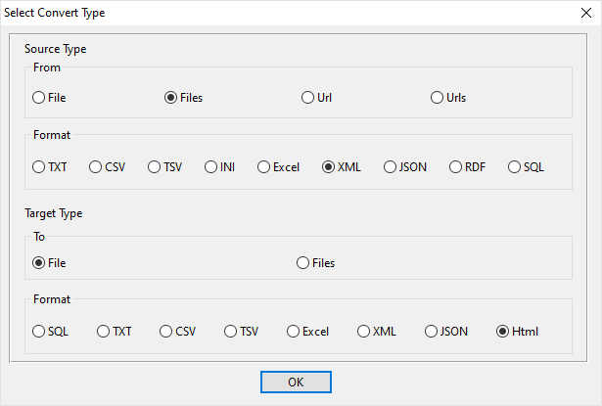The image size is (602, 406).
Task: Choose Url as the source type
Action: coord(308,98)
